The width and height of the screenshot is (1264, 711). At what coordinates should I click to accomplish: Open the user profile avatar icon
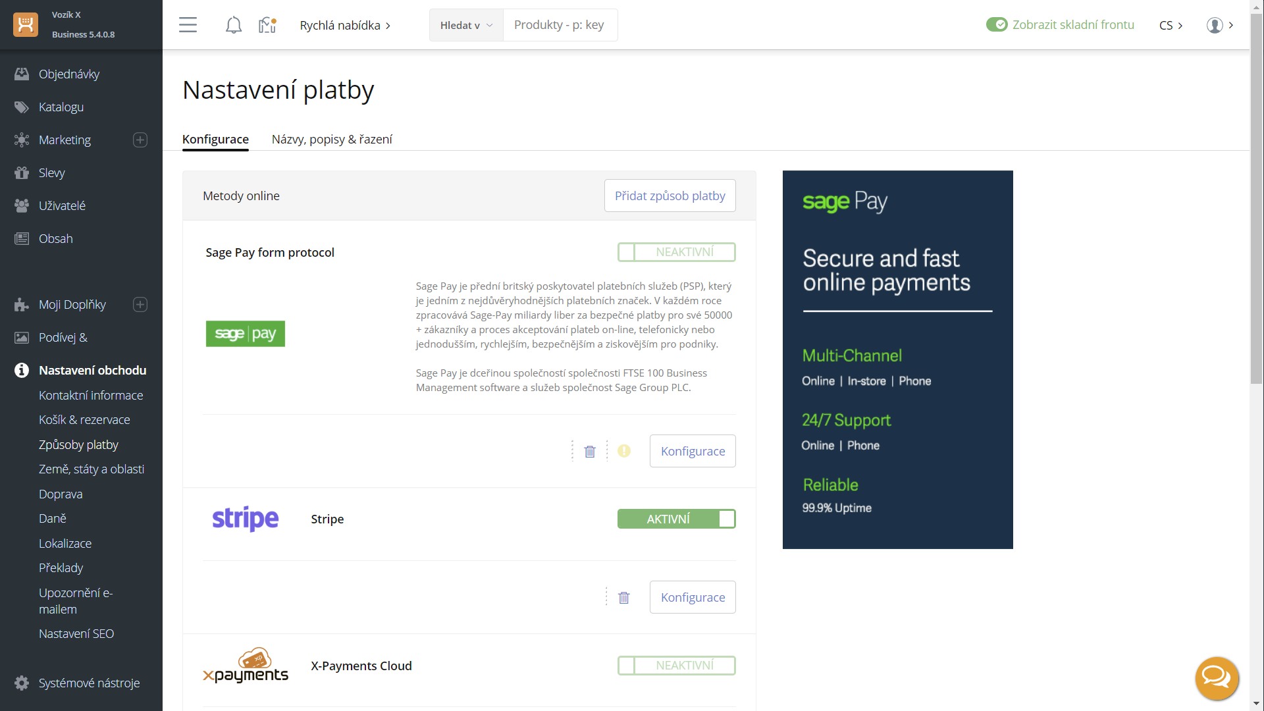coord(1215,25)
